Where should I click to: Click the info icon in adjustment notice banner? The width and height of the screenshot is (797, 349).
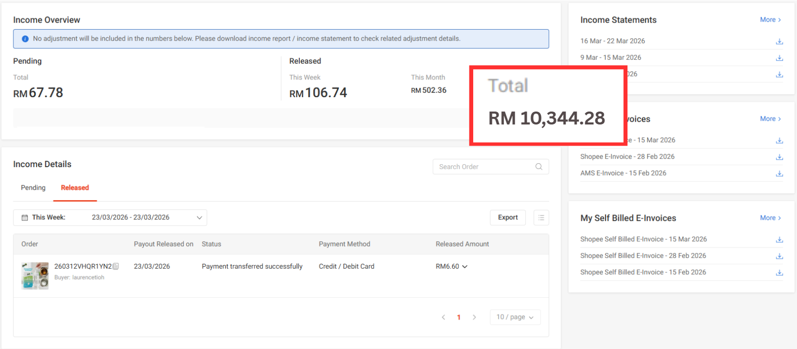[25, 39]
